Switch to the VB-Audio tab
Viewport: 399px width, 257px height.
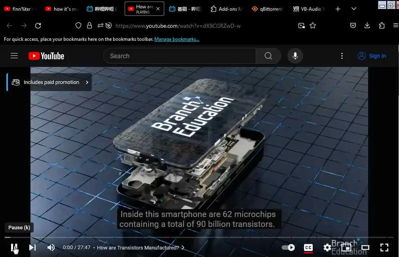coord(309,9)
